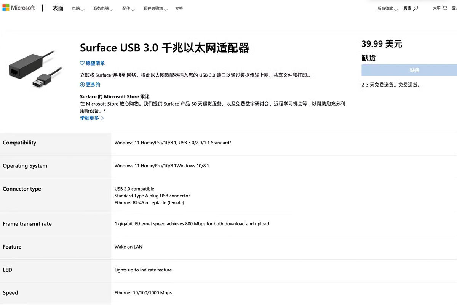Add to wishlist via the 愿望清单 link
This screenshot has width=457, height=305.
(x=95, y=63)
